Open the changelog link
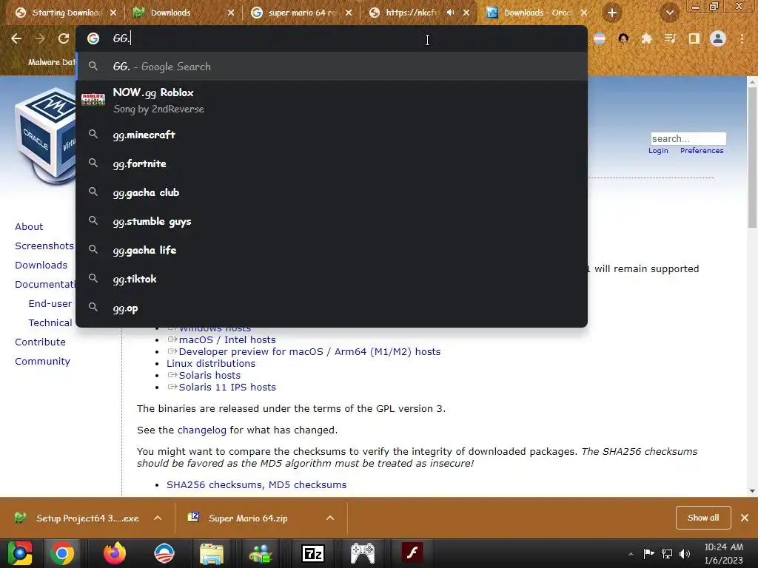 click(x=201, y=430)
